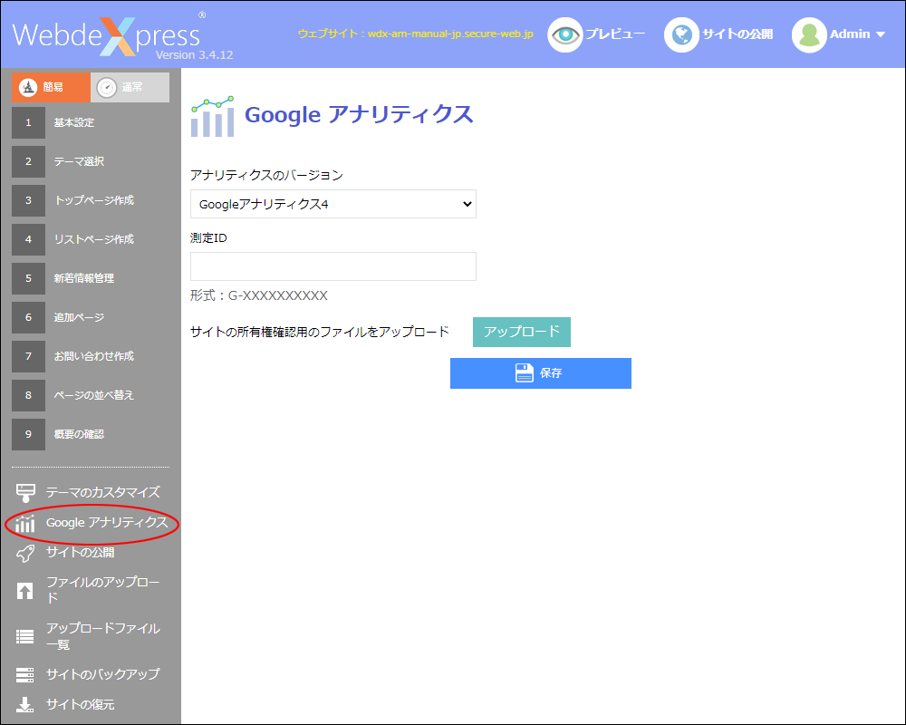Click the Google アナリティクス page heading text
This screenshot has width=906, height=725.
click(x=359, y=114)
